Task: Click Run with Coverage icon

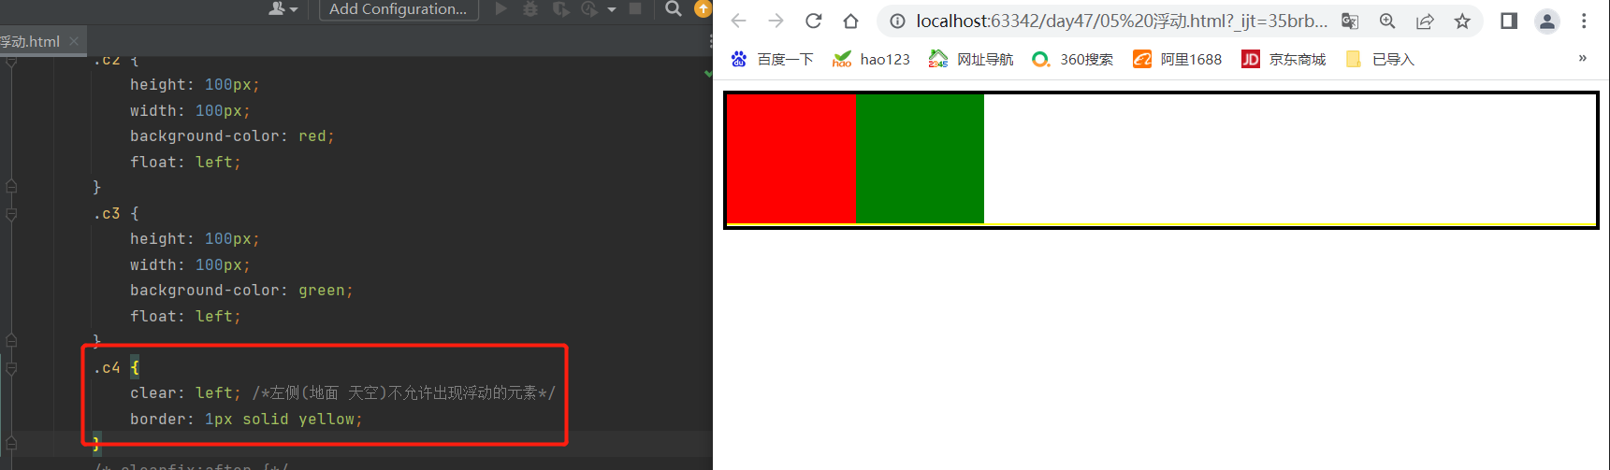Action: click(560, 9)
